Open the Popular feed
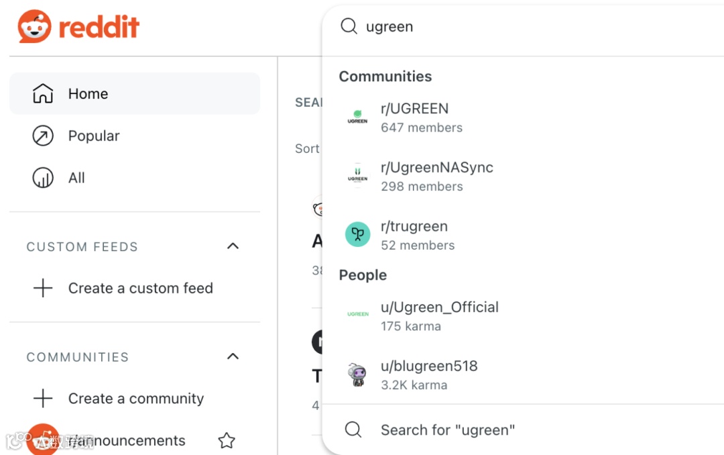The width and height of the screenshot is (724, 455). coord(94,136)
